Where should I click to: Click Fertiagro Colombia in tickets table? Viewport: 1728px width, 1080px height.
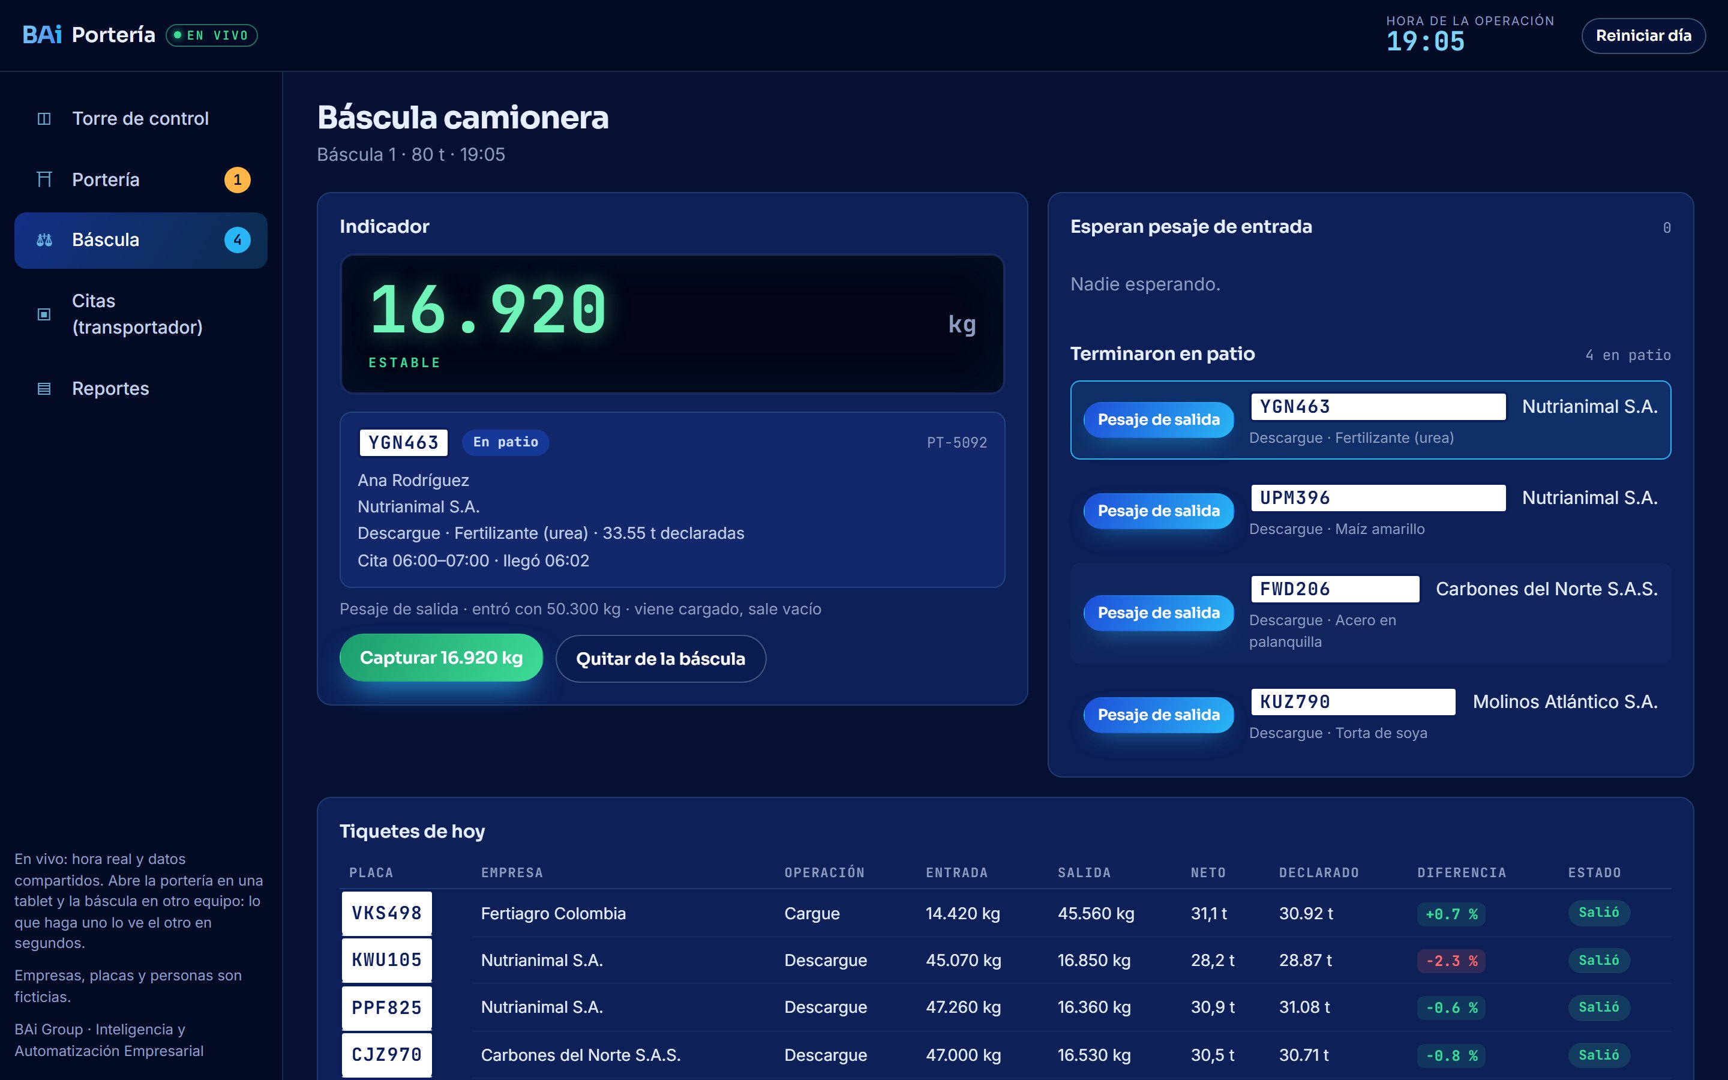click(553, 914)
